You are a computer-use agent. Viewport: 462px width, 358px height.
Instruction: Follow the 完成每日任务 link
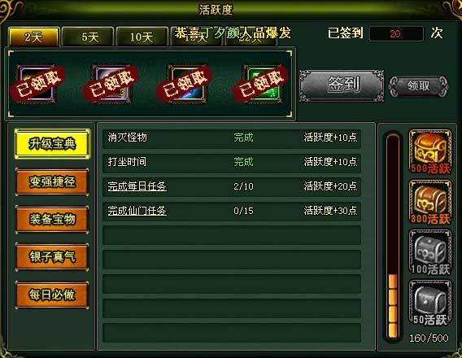(137, 186)
